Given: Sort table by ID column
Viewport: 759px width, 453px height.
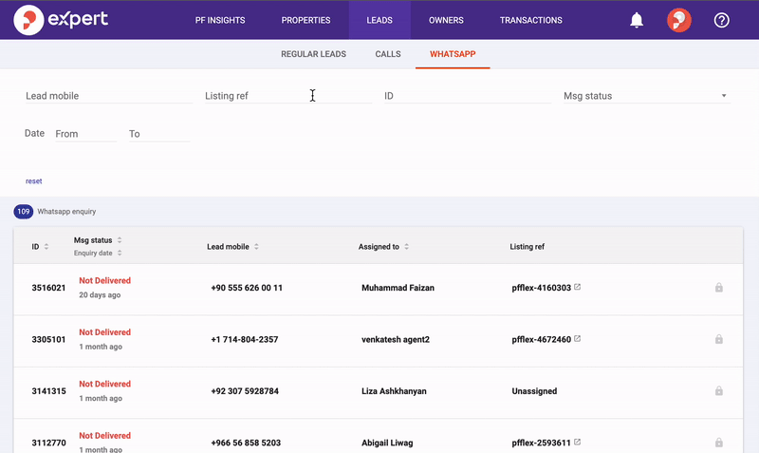Looking at the screenshot, I should click(x=46, y=247).
